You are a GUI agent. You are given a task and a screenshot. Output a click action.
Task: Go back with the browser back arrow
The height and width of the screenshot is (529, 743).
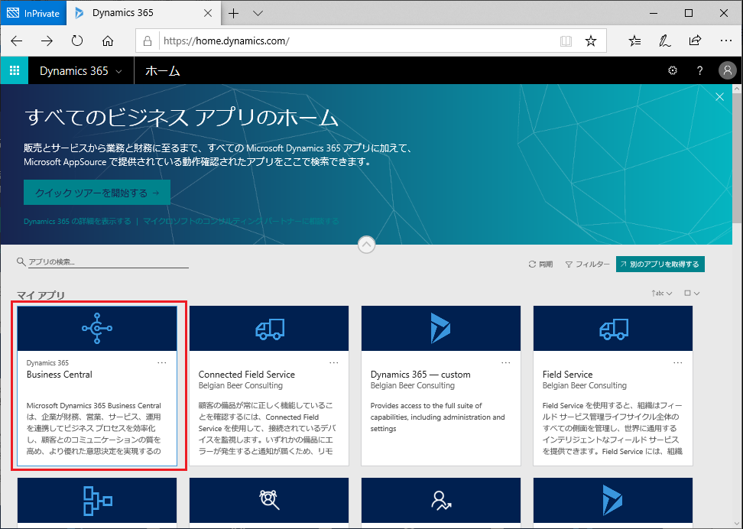pos(17,41)
